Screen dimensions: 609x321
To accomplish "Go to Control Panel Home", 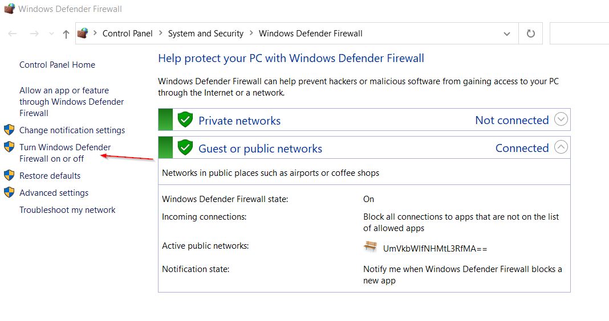I will click(57, 65).
